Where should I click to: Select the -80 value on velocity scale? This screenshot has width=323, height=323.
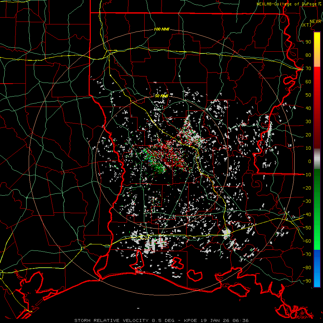coord(307,268)
